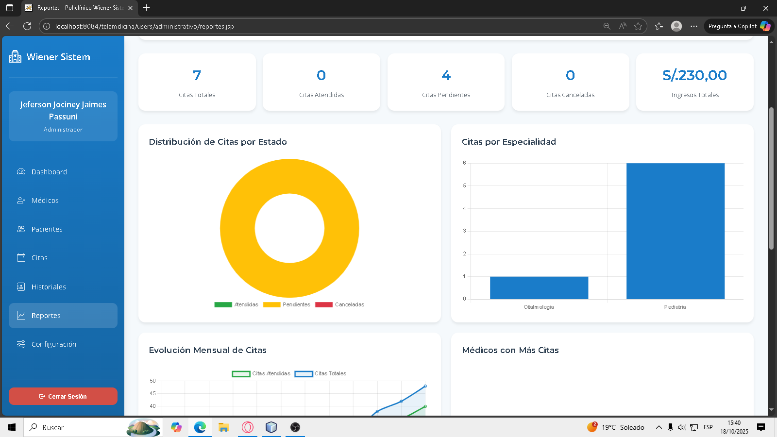The height and width of the screenshot is (437, 777).
Task: Toggle Pendientes legend in doughnut chart
Action: point(287,305)
